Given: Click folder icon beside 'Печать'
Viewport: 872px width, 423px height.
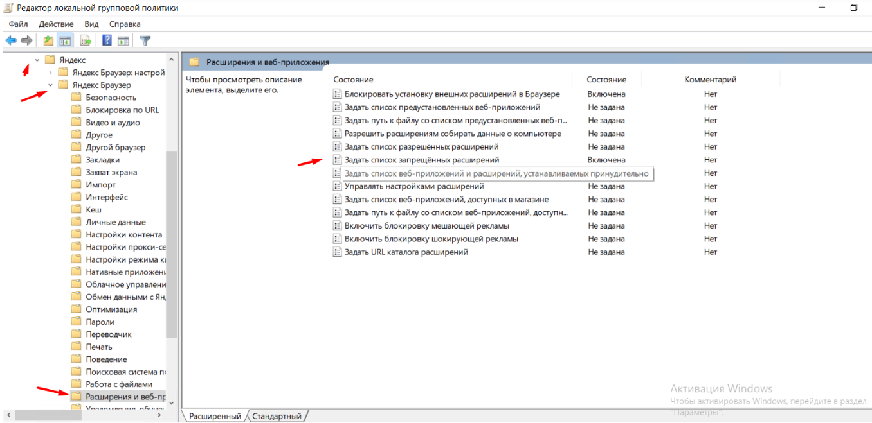Looking at the screenshot, I should click(76, 347).
